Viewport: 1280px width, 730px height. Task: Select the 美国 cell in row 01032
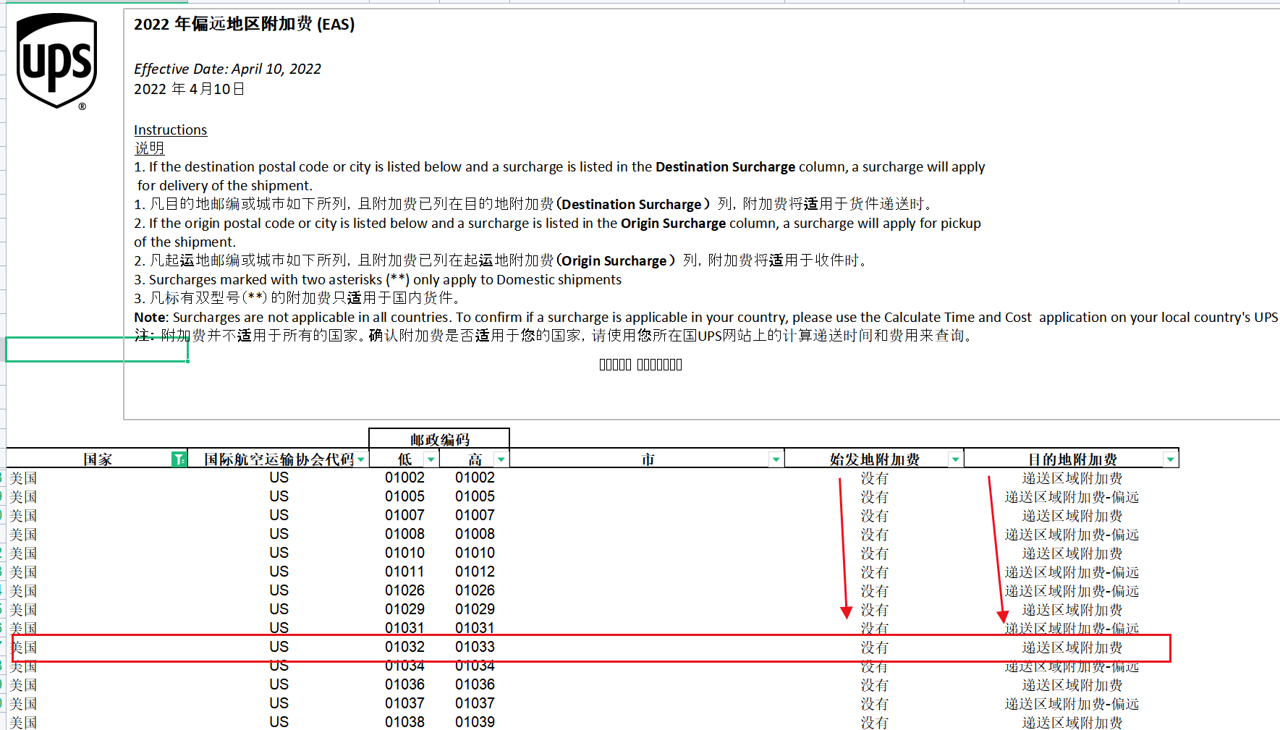point(23,648)
